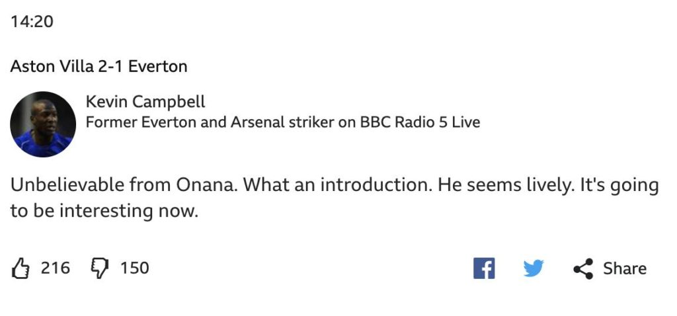Click the text 'to be interesting now.'
The width and height of the screenshot is (677, 316).
pos(104,211)
